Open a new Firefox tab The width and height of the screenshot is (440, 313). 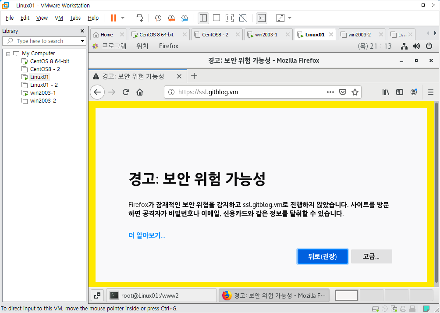pyautogui.click(x=194, y=76)
